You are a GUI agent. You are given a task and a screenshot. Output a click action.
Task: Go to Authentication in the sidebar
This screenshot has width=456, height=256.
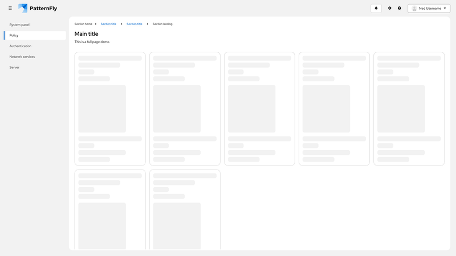21,46
